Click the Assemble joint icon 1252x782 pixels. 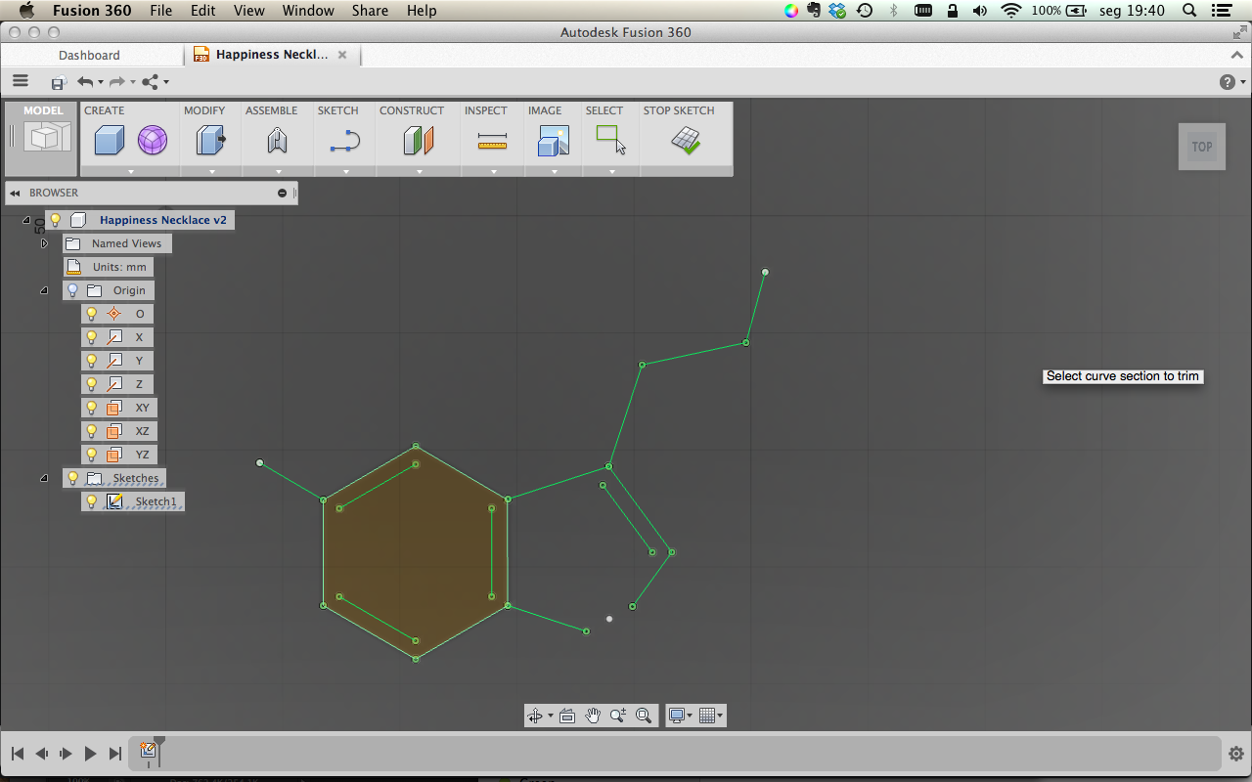(x=277, y=141)
